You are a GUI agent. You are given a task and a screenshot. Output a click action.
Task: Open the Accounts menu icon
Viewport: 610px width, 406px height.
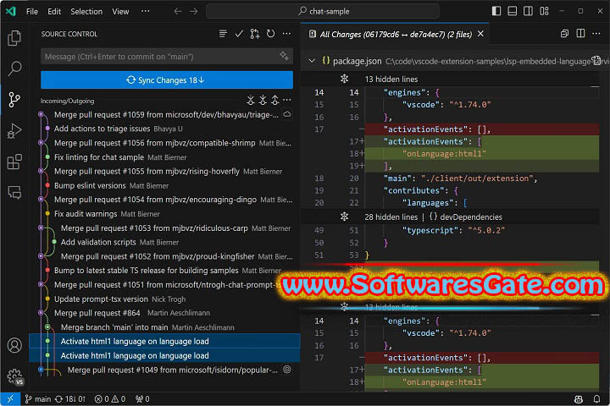14,345
